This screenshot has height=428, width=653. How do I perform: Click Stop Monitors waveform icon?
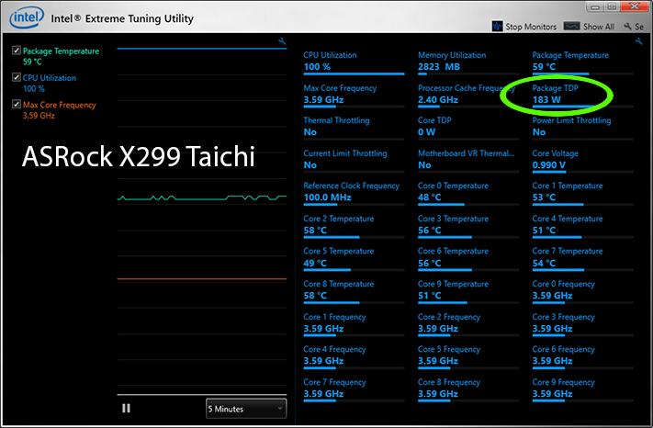[497, 27]
